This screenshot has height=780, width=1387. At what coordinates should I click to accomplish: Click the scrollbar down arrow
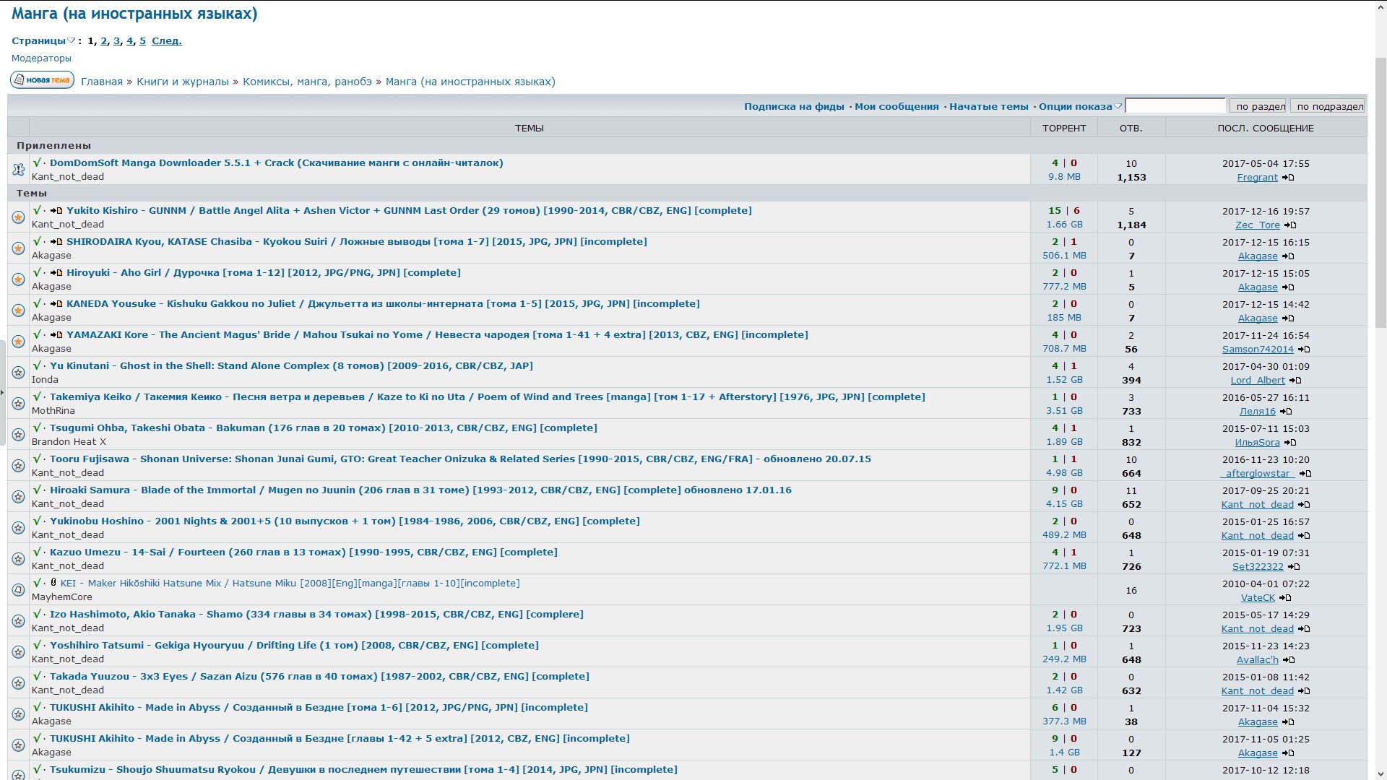point(1380,773)
